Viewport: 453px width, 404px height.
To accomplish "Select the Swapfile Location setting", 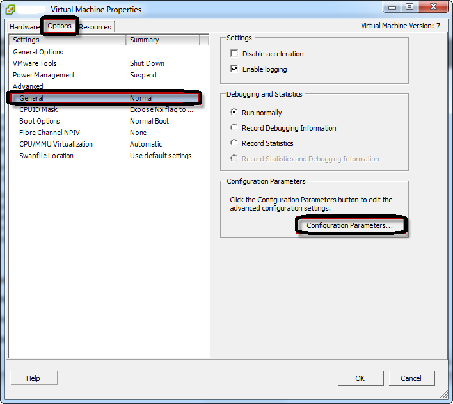I will 46,156.
